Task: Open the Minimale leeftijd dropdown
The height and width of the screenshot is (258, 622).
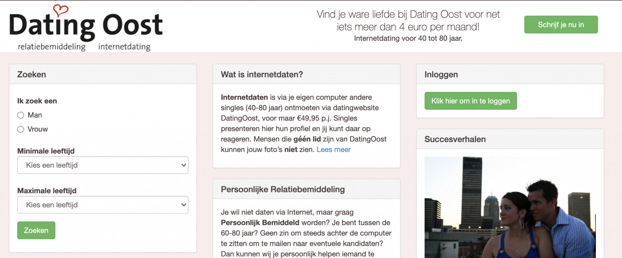Action: 103,165
